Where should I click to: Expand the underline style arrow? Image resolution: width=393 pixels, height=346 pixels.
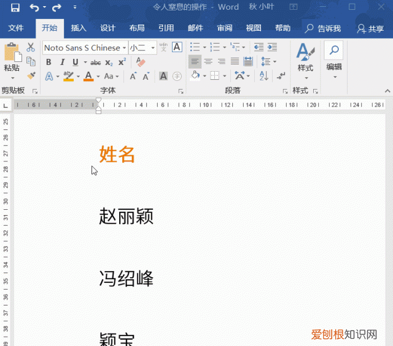(x=85, y=62)
